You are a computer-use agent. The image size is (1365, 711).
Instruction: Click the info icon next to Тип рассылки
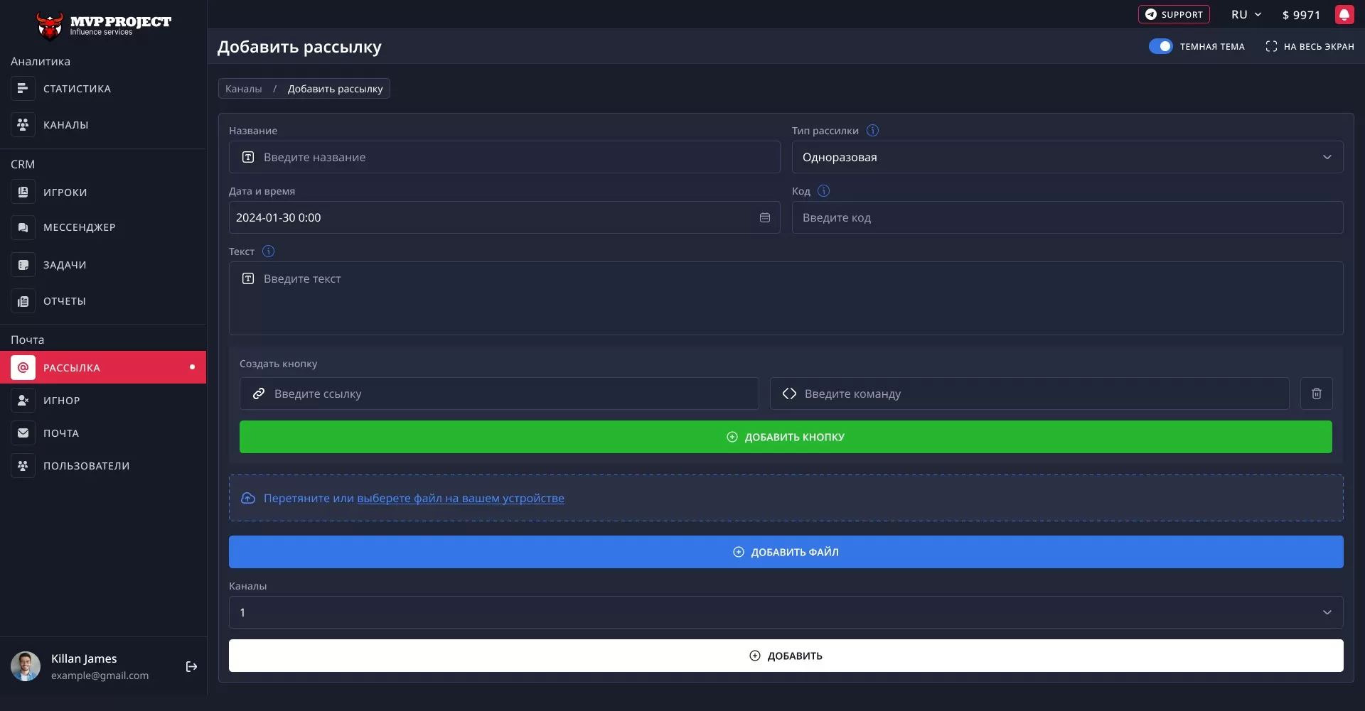(872, 131)
